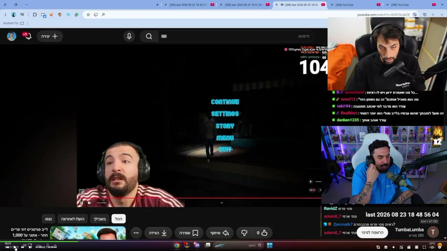
Task: Select CONTINUE in the game menu
Action: pos(225,102)
